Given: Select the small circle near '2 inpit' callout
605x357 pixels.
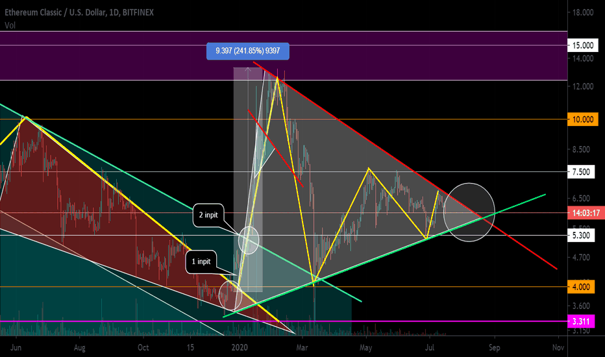Looking at the screenshot, I should click(x=249, y=240).
